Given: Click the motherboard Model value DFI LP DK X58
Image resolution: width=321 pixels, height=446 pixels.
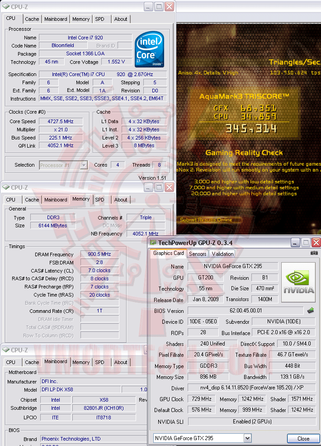Looking at the screenshot, I should tap(80, 389).
